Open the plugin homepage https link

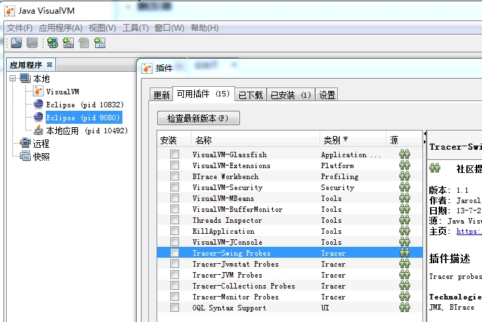pos(469,231)
